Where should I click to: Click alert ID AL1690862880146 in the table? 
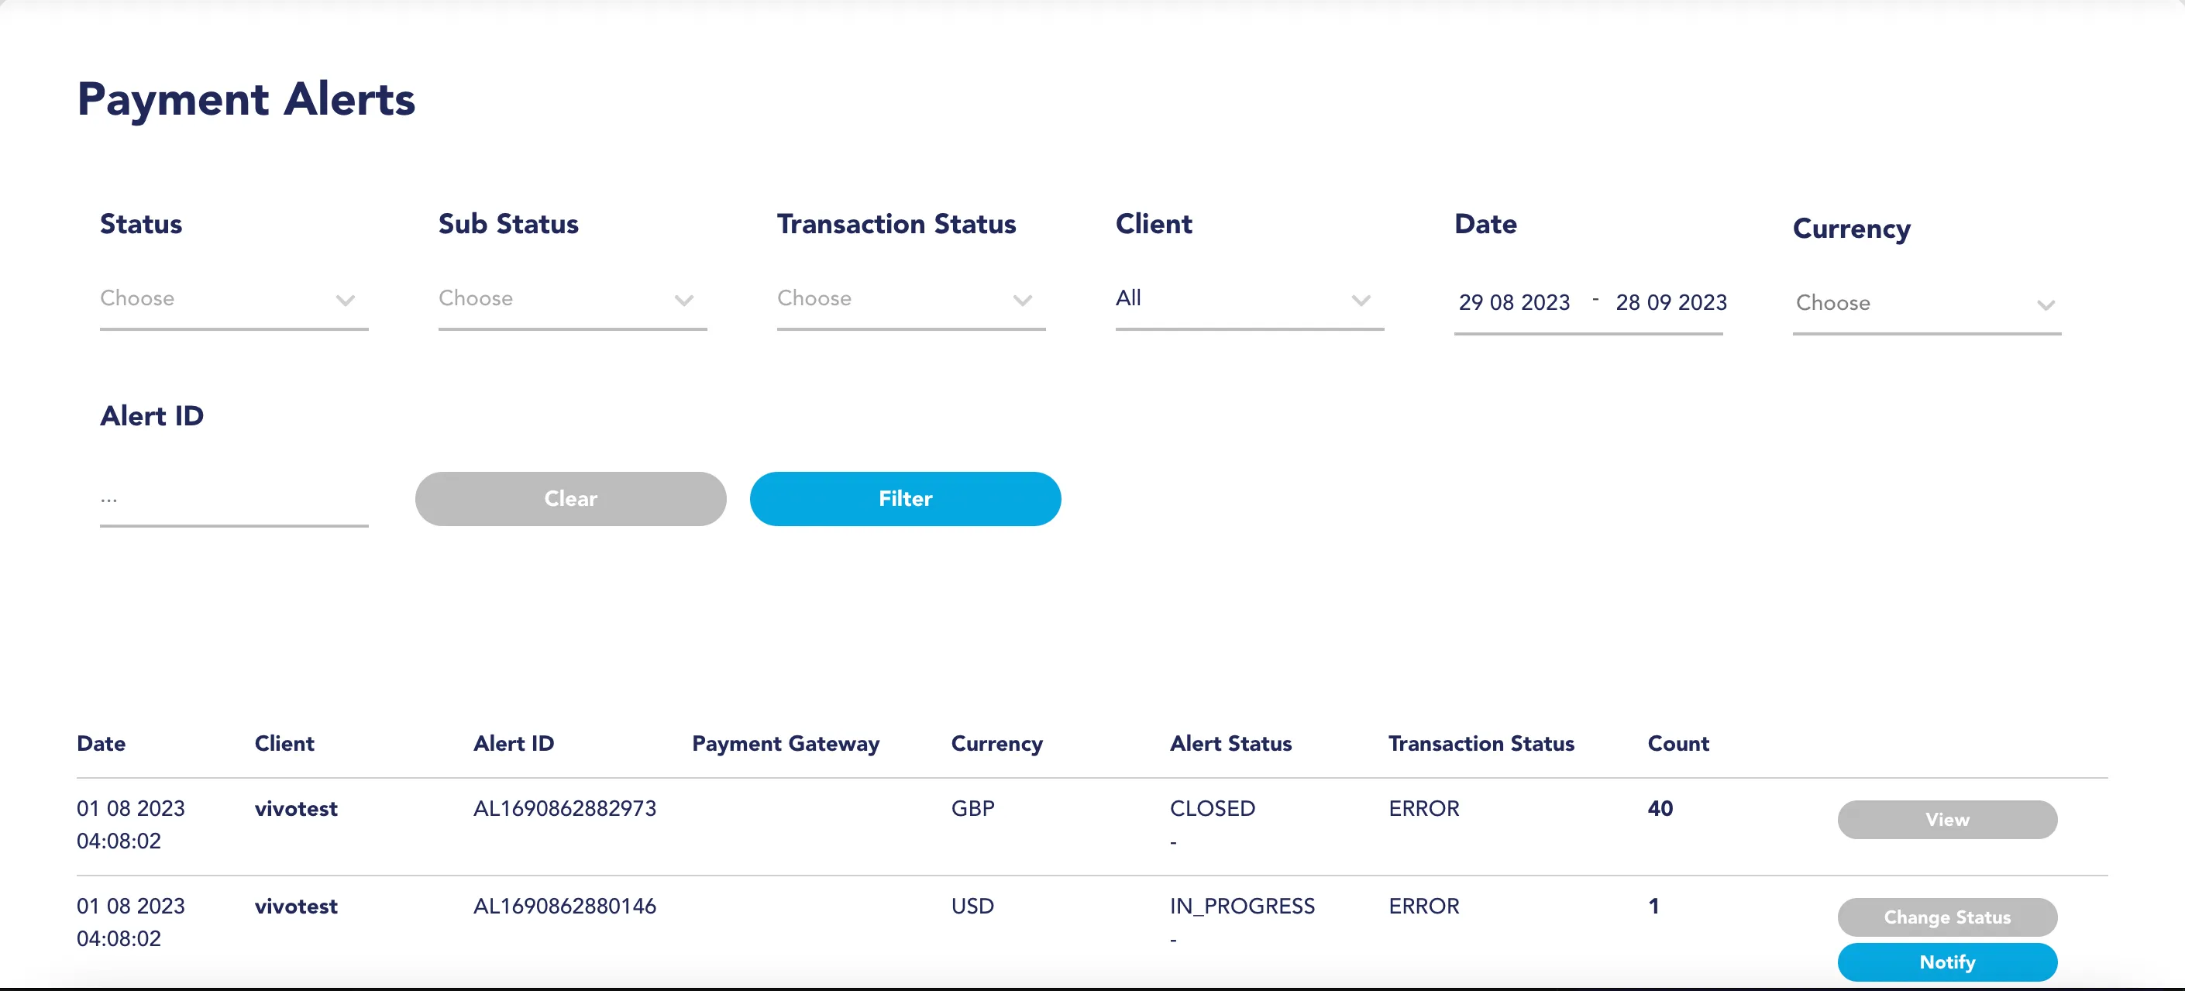564,906
